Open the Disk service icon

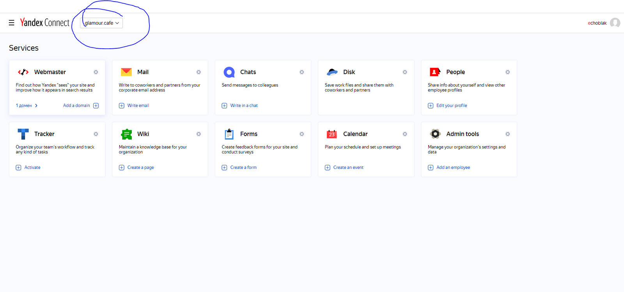[x=332, y=72]
